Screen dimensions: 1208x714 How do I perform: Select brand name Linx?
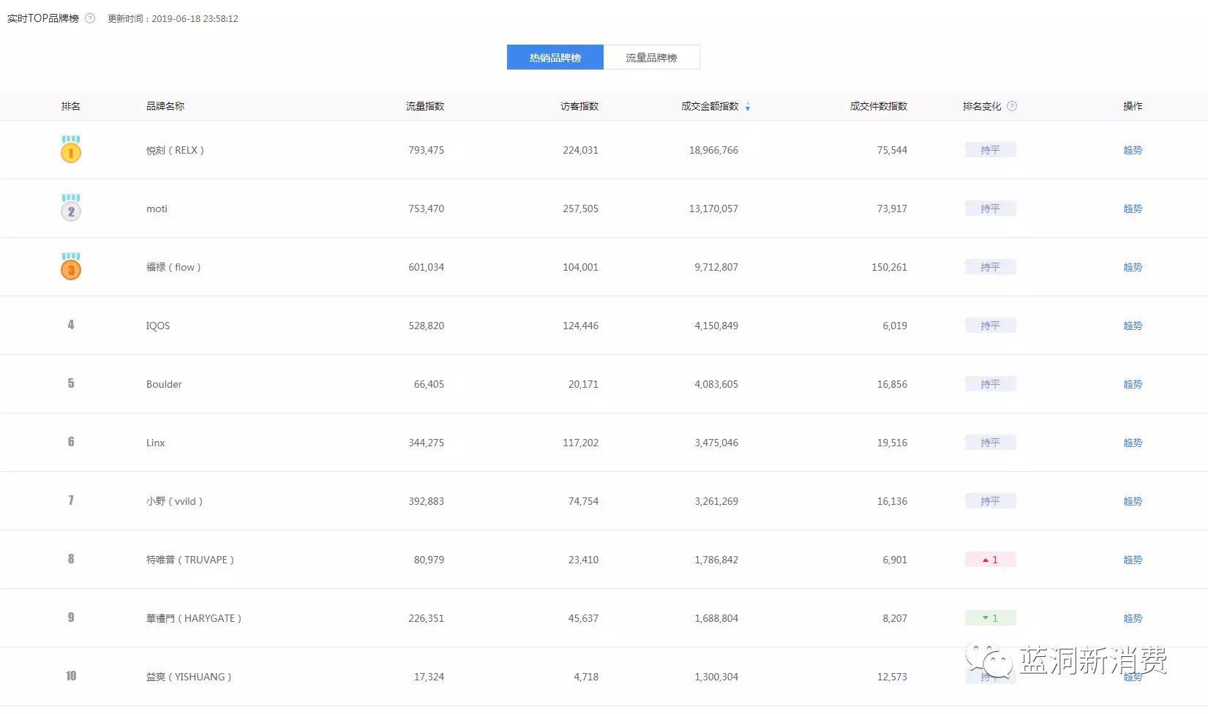(x=156, y=443)
